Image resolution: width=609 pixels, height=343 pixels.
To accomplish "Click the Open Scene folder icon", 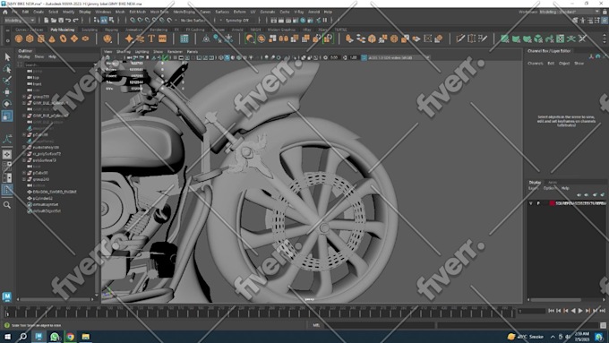I will click(x=54, y=21).
